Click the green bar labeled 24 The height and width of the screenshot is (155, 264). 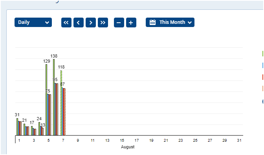point(39,129)
